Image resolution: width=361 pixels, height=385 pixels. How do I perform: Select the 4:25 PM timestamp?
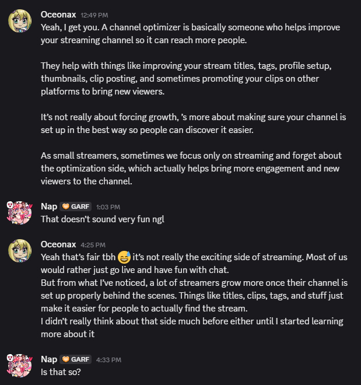(93, 245)
